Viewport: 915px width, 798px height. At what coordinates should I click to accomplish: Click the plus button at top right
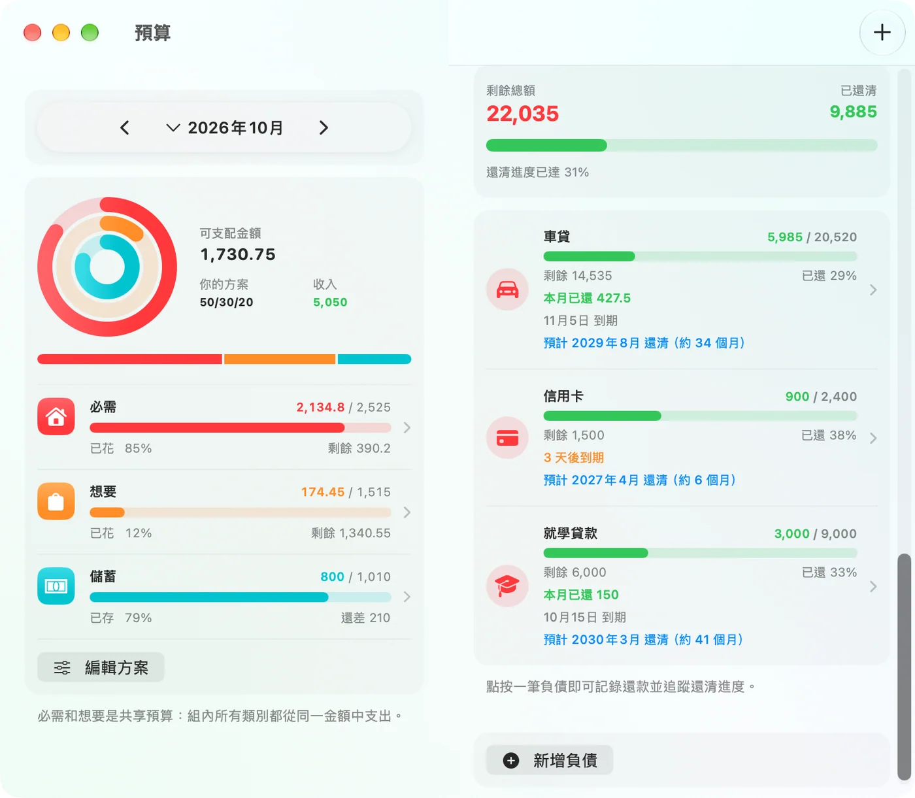click(882, 32)
